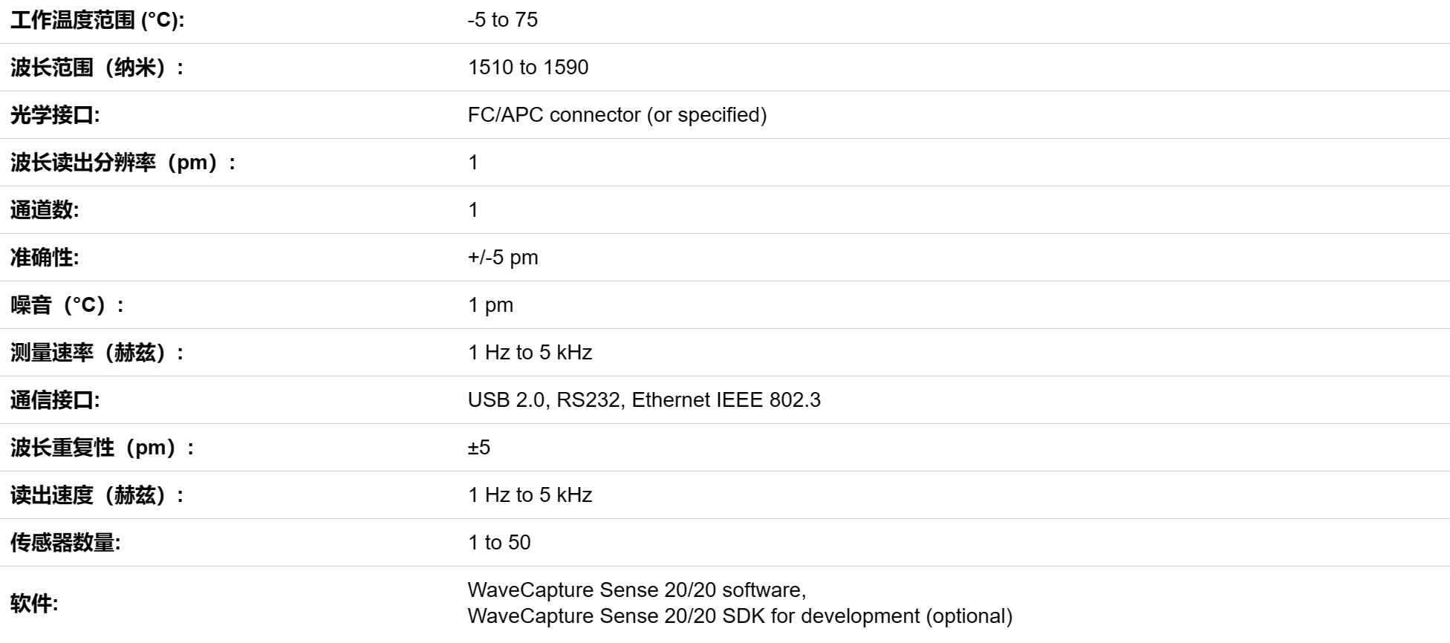Select the -5 to 75 temperature value

pos(503,20)
